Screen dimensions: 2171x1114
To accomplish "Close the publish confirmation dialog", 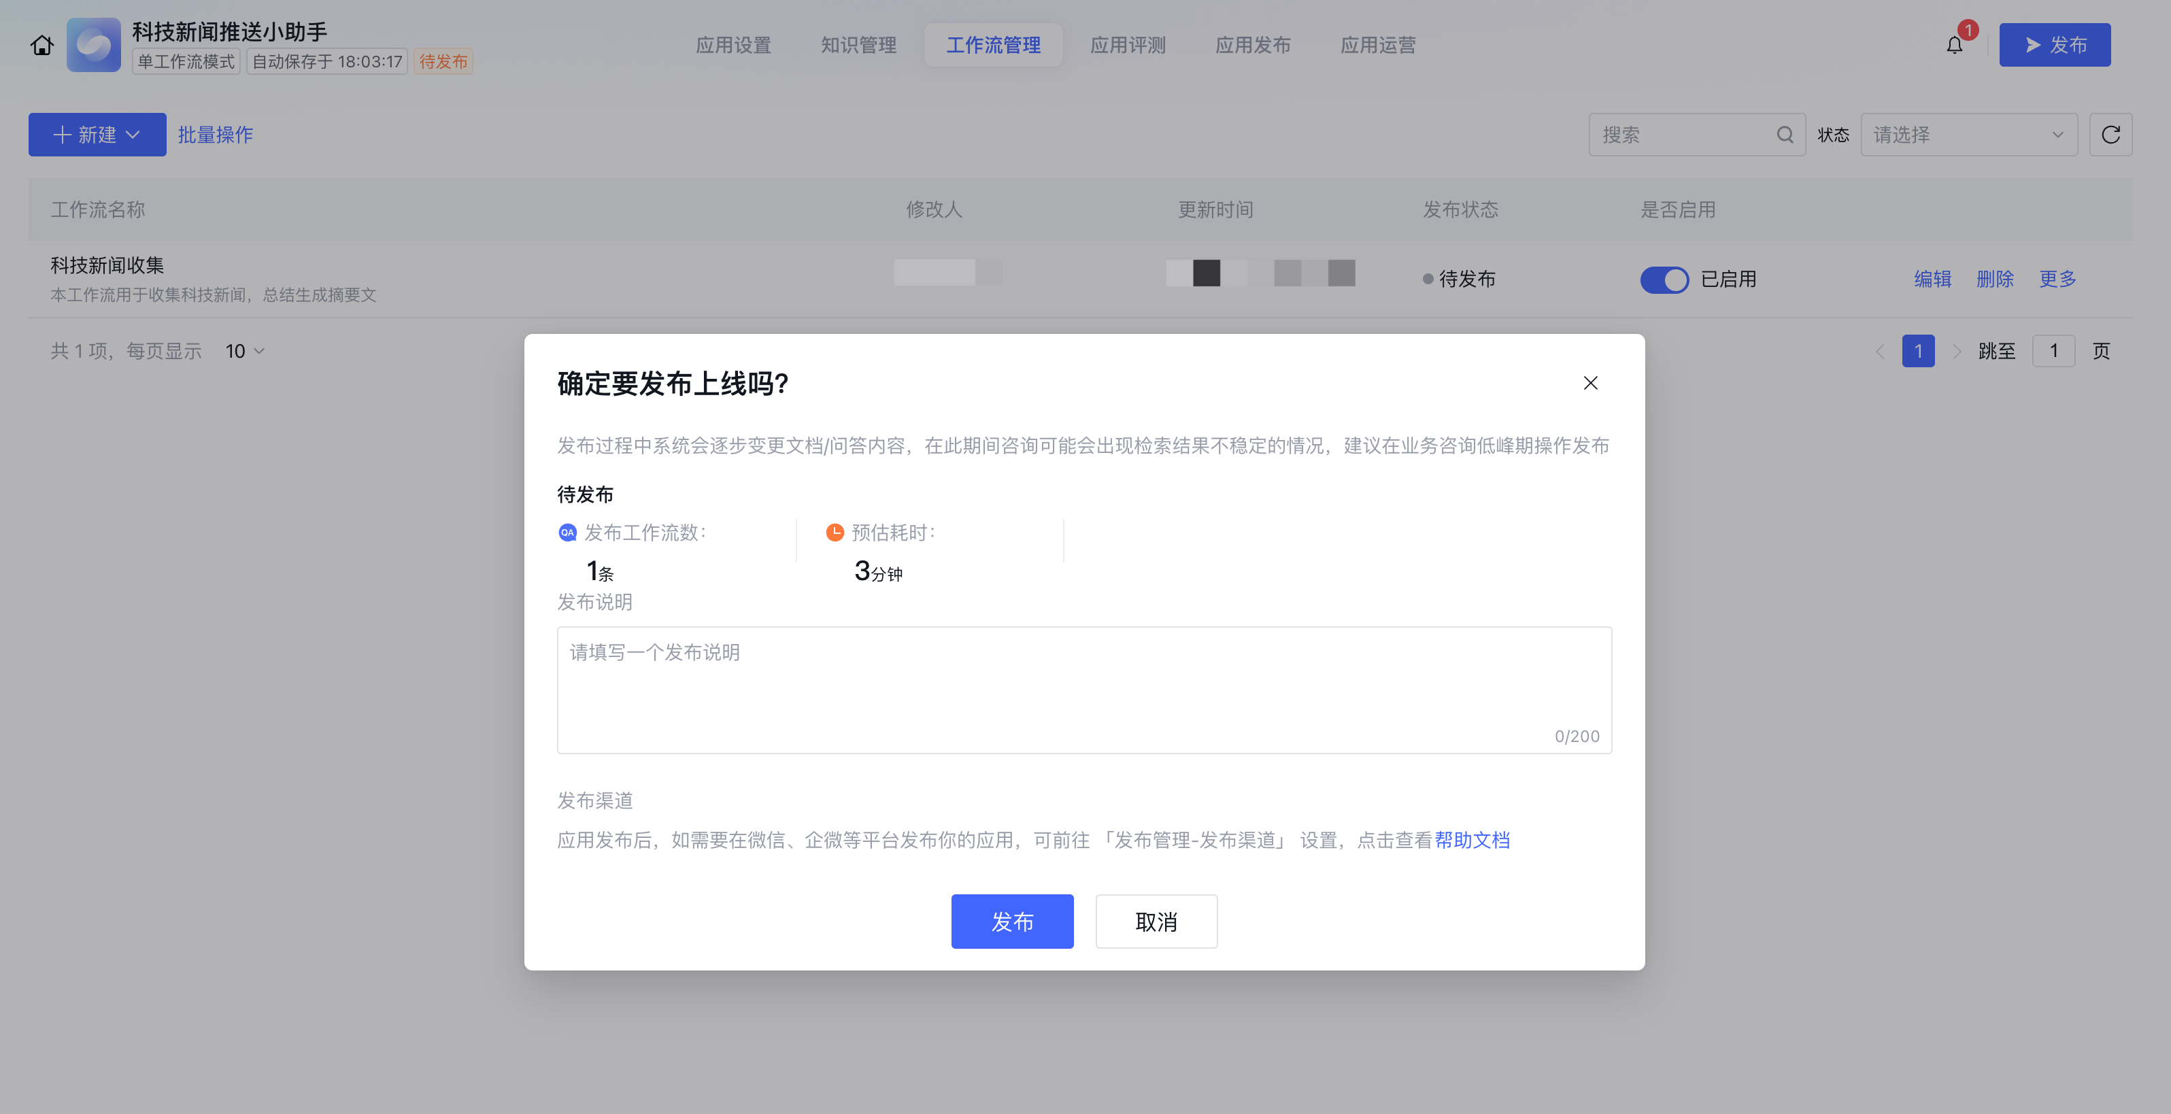I will 1589,384.
